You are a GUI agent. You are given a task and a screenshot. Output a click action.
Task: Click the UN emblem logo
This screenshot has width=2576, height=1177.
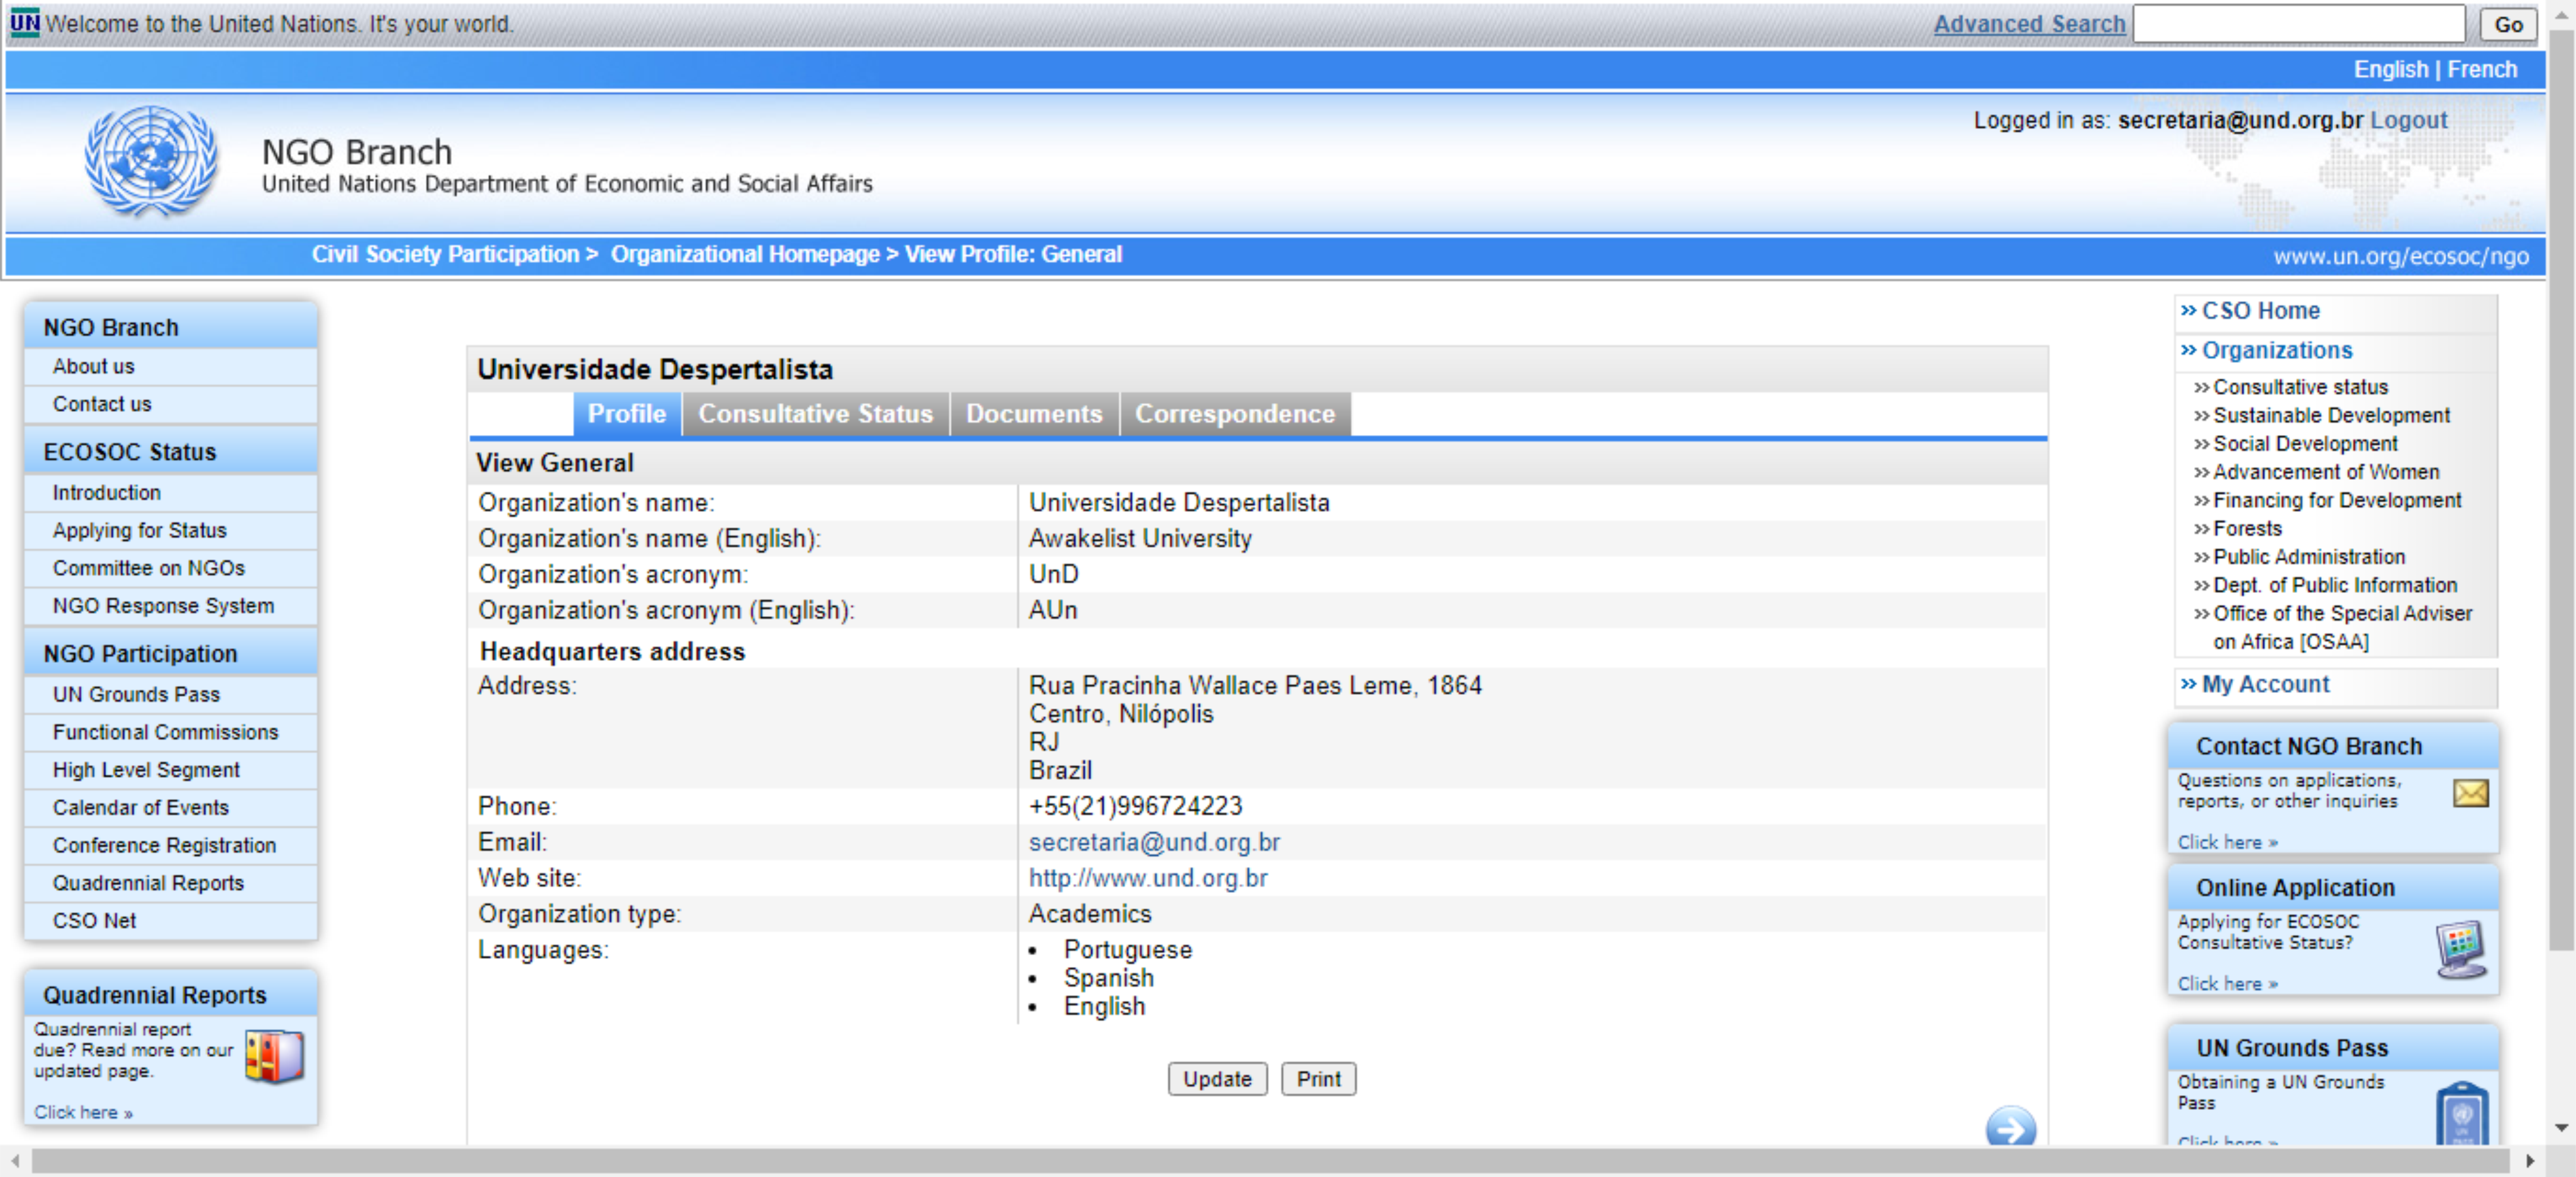tap(151, 162)
